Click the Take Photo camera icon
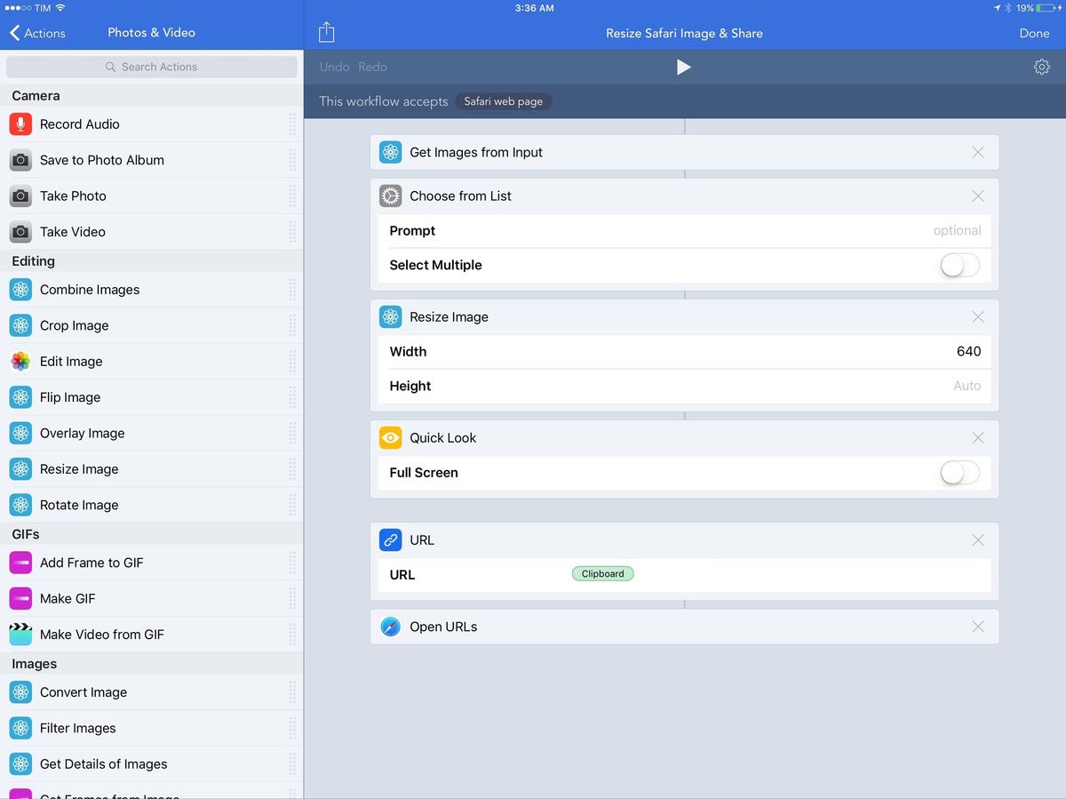This screenshot has width=1066, height=799. 20,196
